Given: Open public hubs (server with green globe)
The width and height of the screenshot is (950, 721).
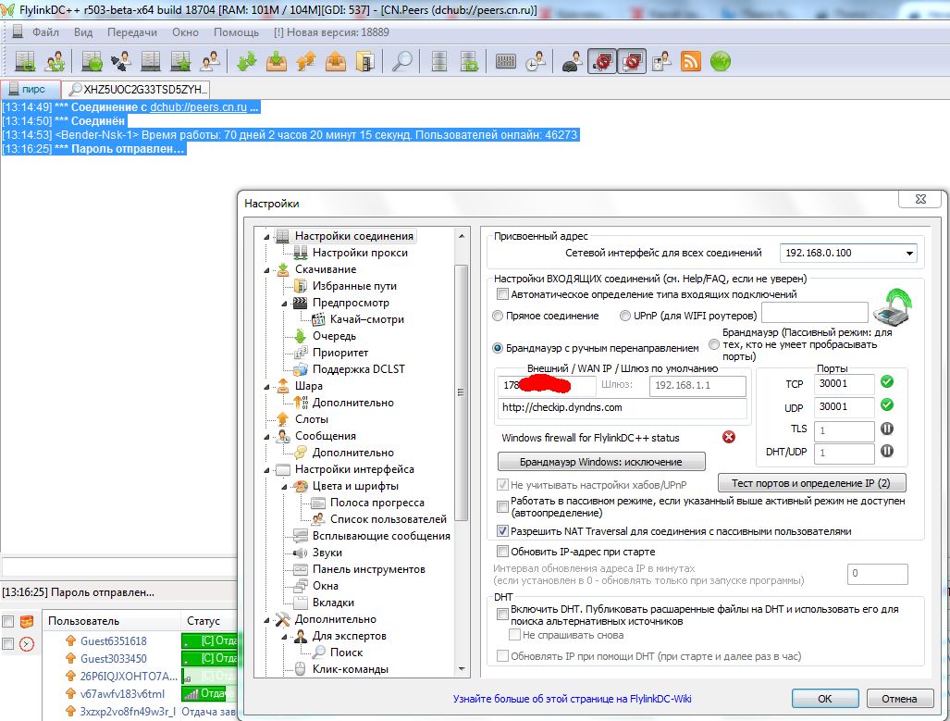Looking at the screenshot, I should (x=92, y=61).
